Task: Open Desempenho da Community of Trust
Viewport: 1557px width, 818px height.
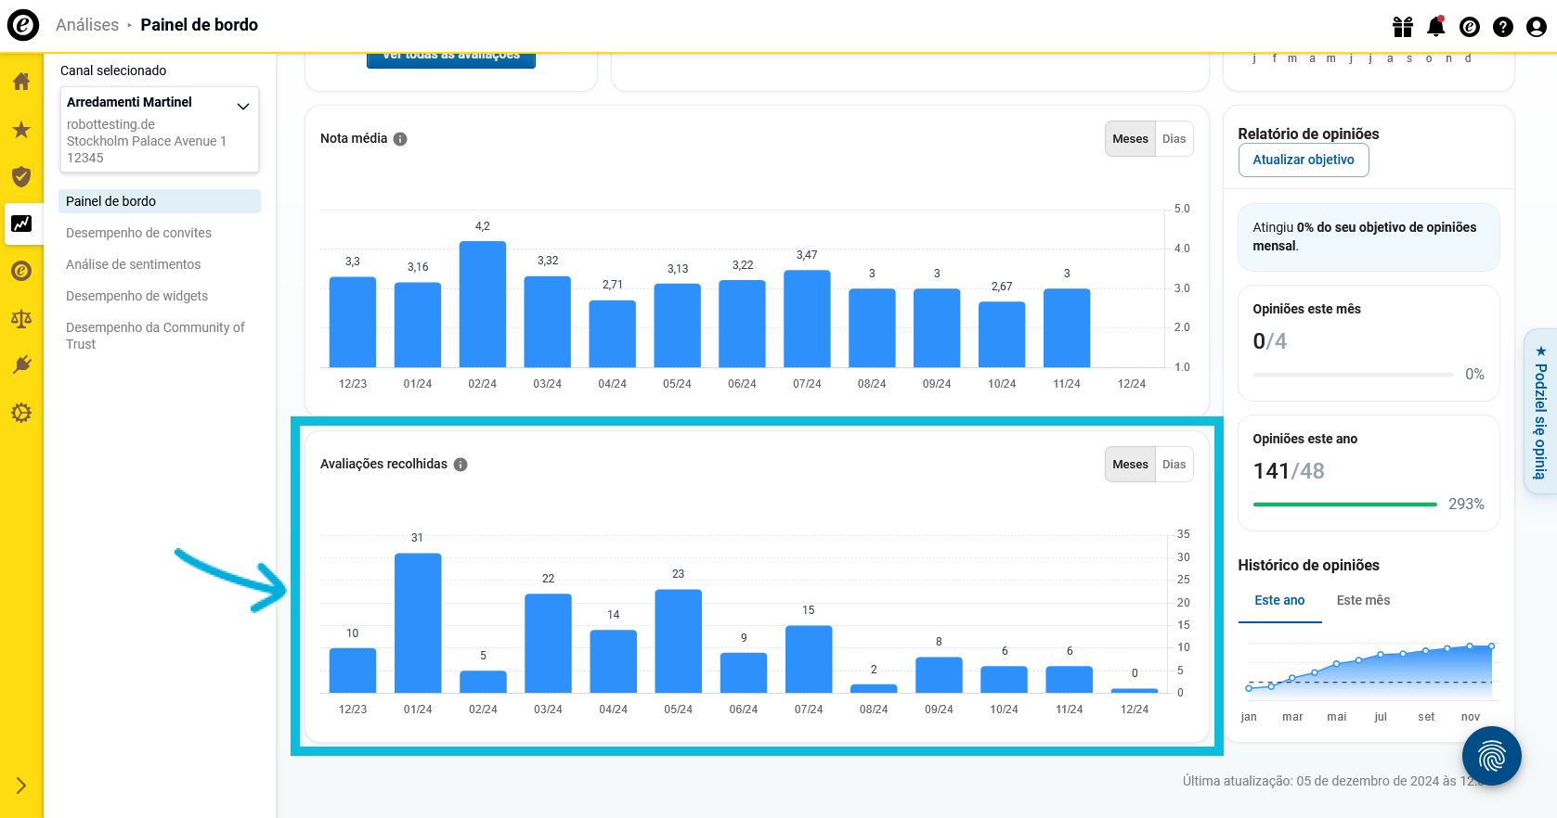Action: (x=155, y=336)
